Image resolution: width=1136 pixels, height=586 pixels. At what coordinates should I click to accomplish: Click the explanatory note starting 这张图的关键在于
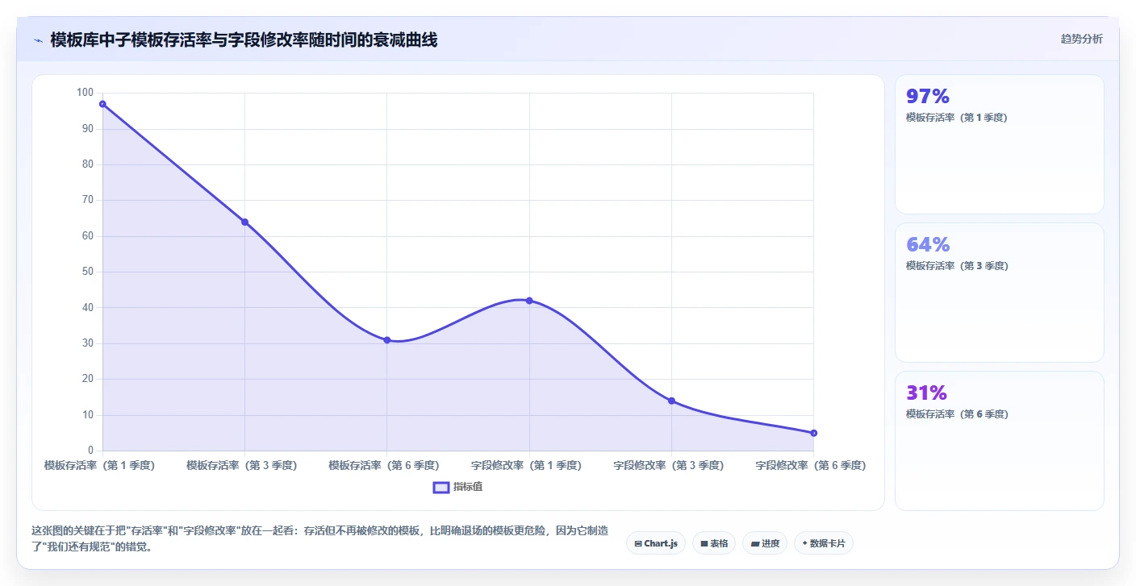click(320, 539)
